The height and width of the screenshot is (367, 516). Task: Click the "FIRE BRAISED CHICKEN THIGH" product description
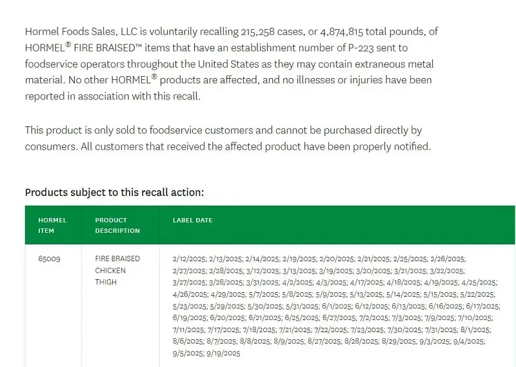coord(117,270)
